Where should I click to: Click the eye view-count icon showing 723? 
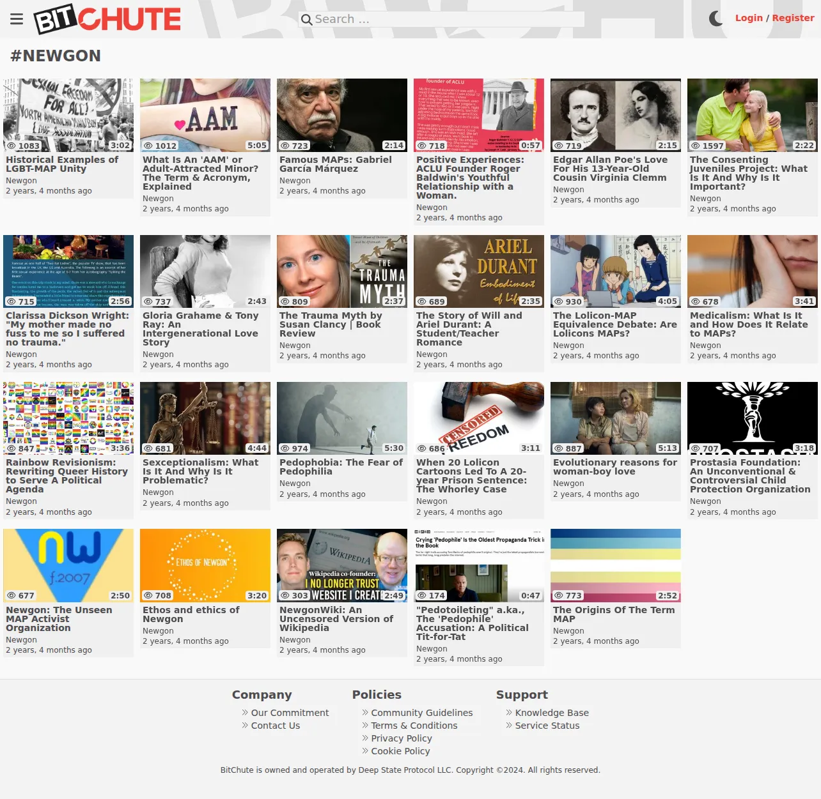[x=285, y=146]
